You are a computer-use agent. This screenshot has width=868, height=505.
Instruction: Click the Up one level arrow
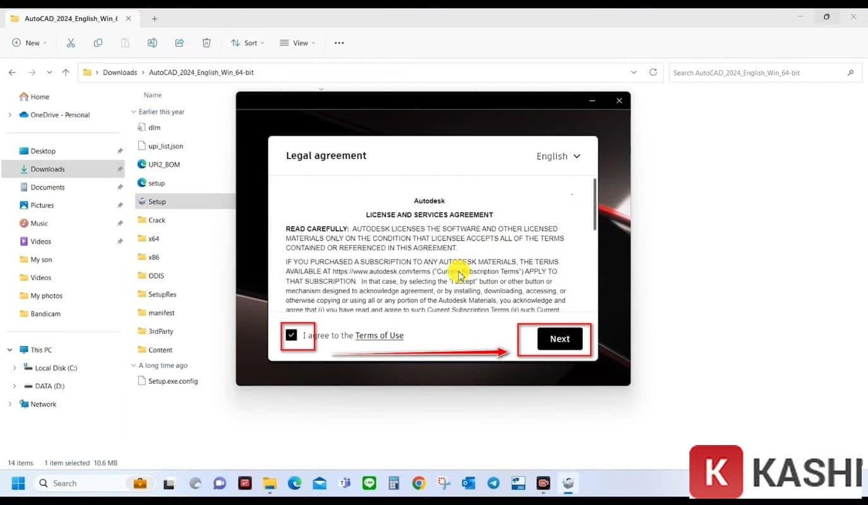[x=66, y=73]
